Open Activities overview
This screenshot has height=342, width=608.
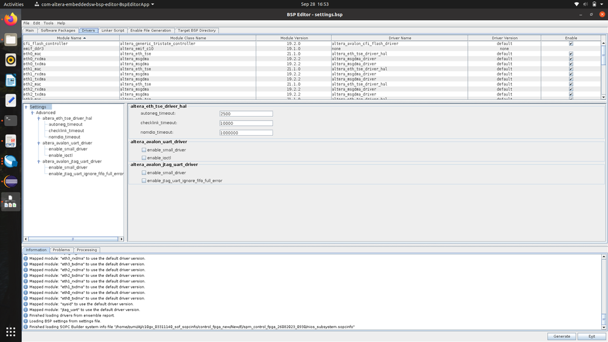pyautogui.click(x=13, y=4)
